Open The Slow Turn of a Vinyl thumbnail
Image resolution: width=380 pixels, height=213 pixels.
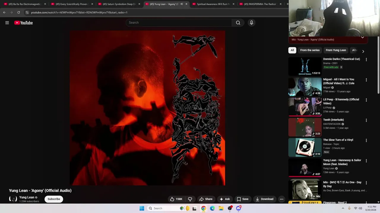click(x=305, y=147)
